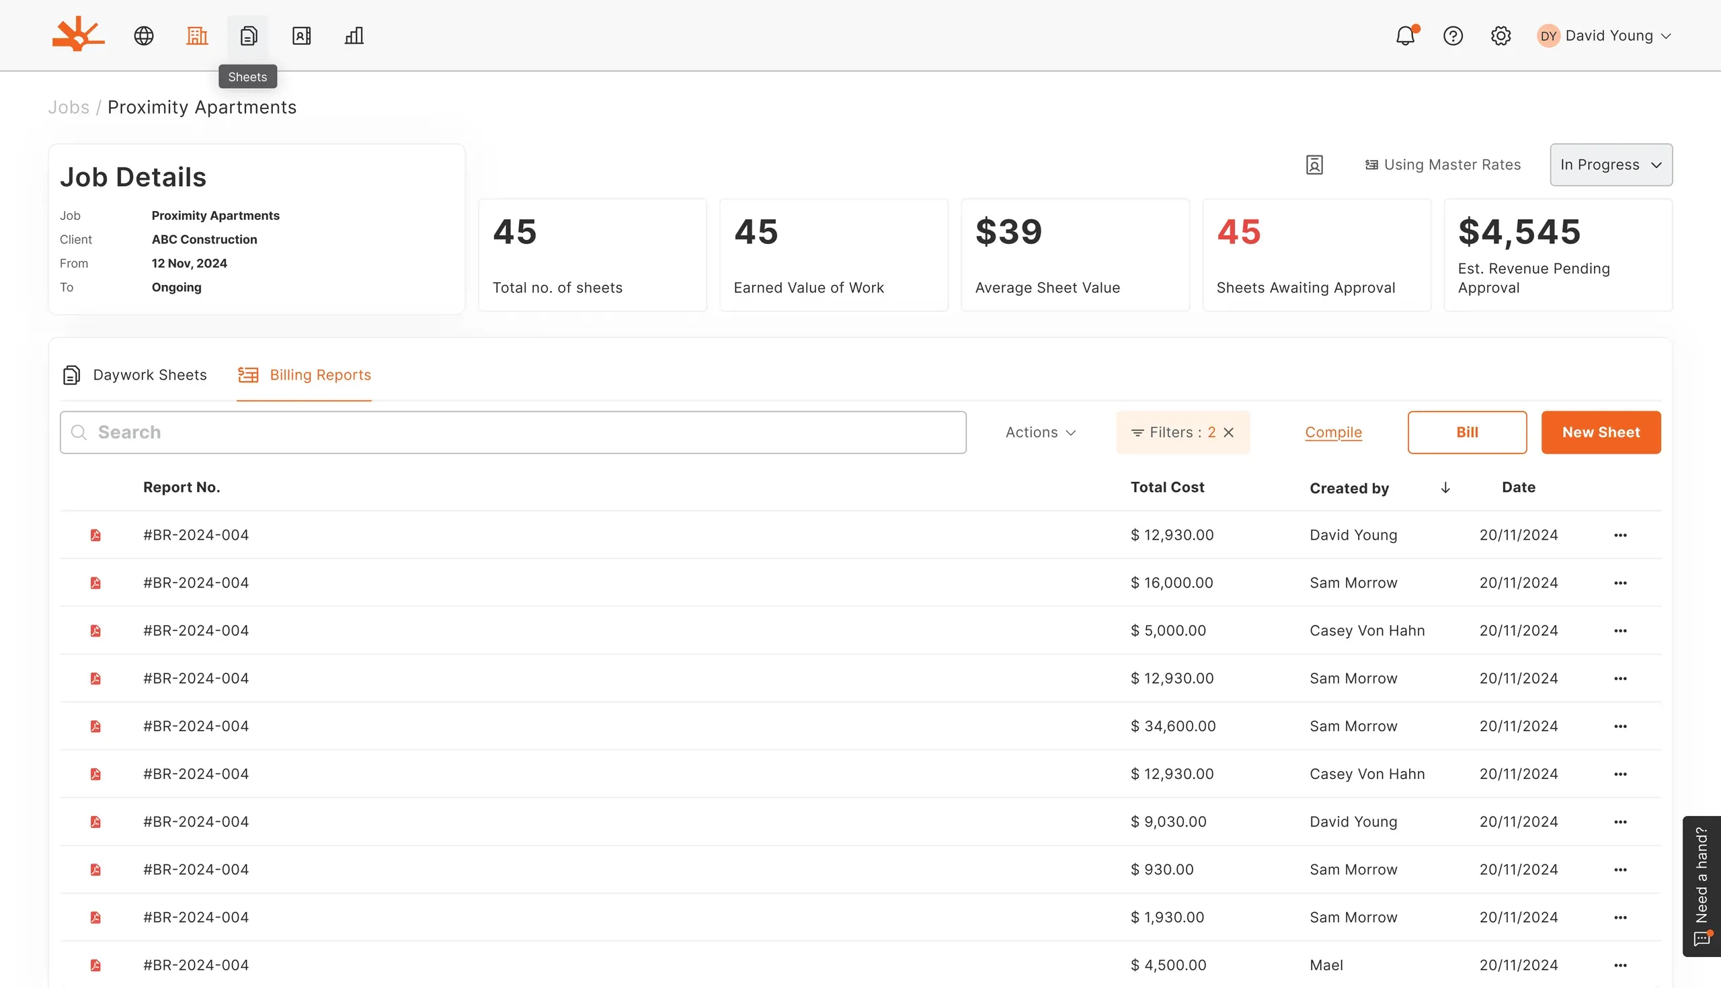Viewport: 1721px width, 988px height.
Task: Open the help question mark icon
Action: coord(1453,35)
